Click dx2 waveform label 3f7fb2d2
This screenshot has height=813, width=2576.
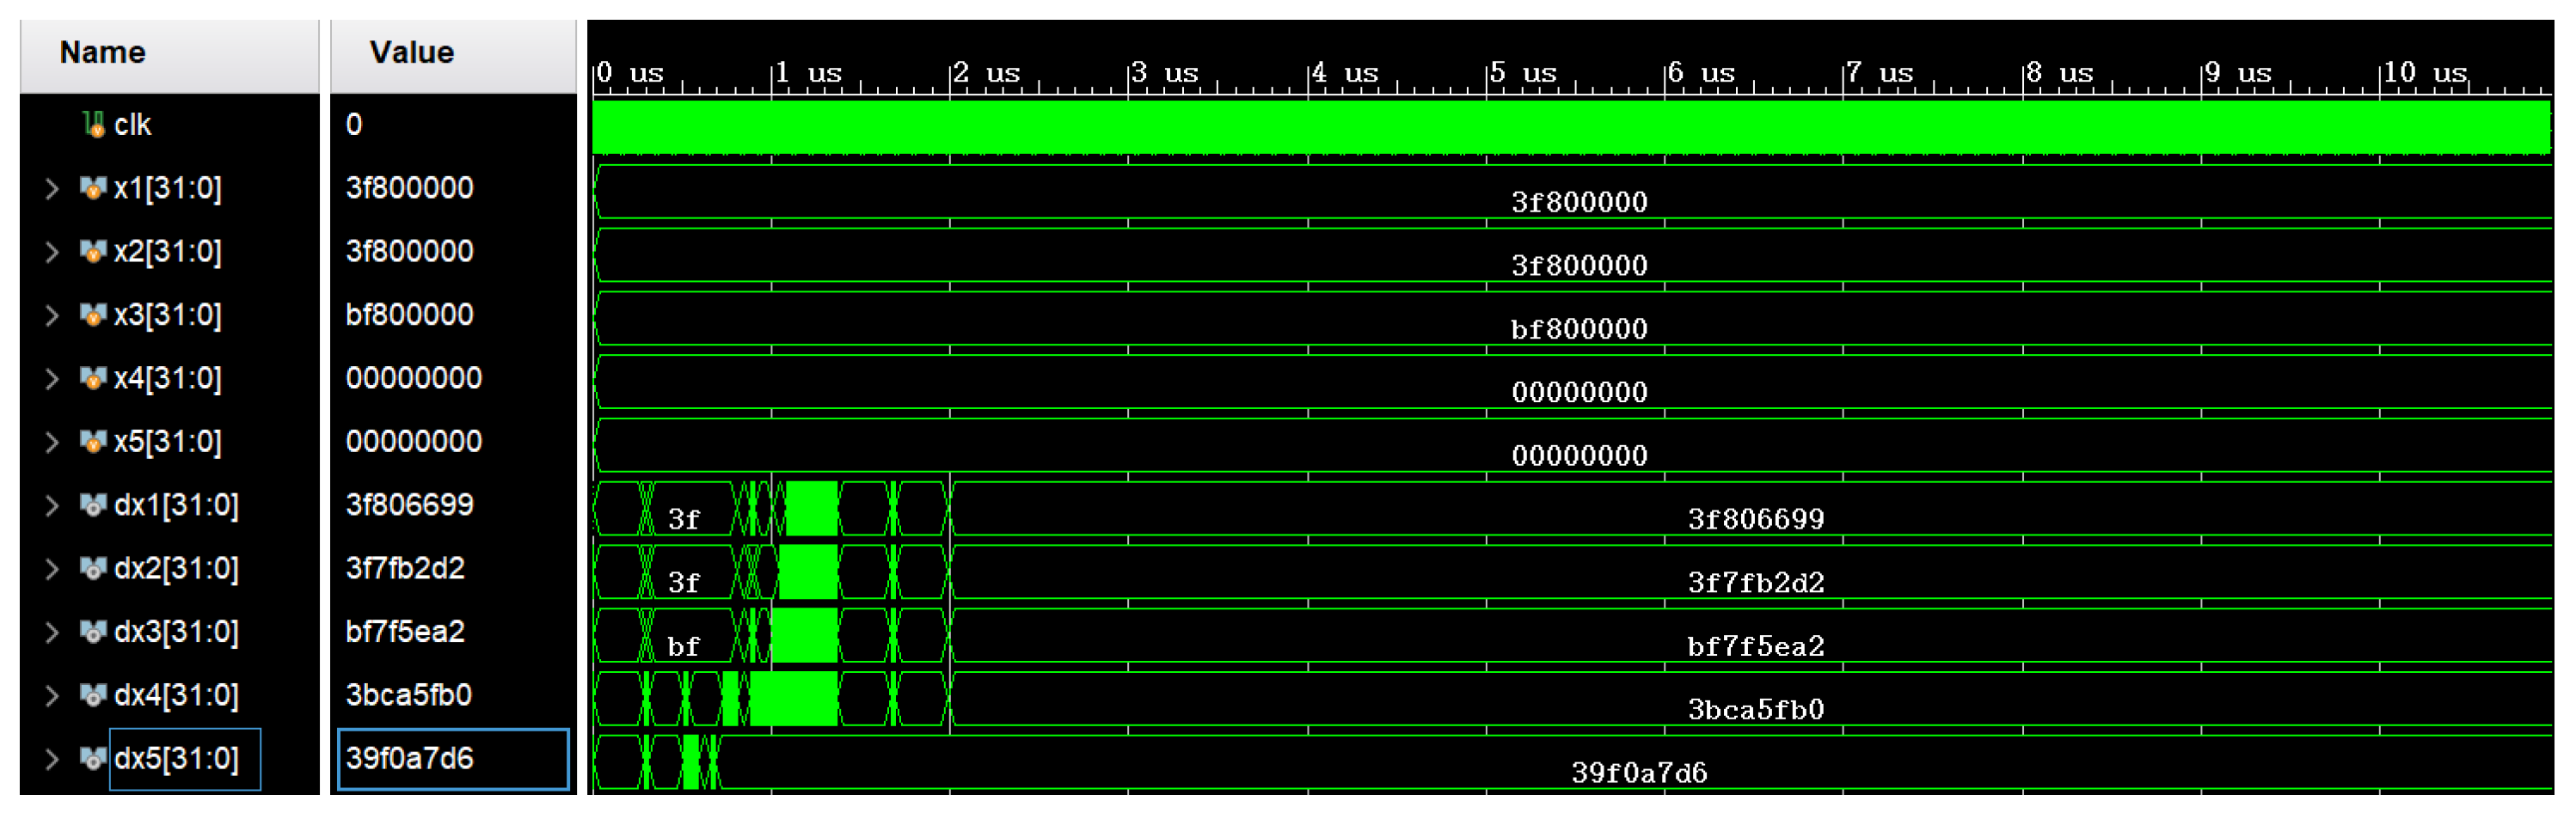[1756, 583]
